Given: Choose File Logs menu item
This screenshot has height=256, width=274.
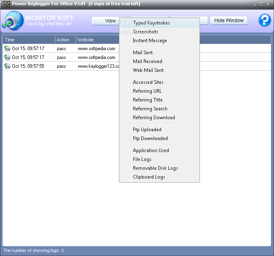Looking at the screenshot, I should click(x=159, y=159).
